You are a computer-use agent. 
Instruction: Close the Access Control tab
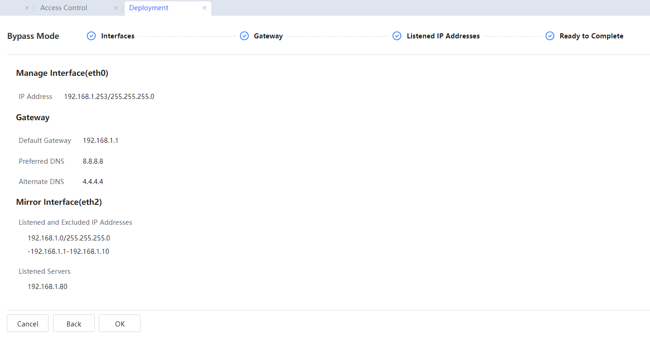click(x=116, y=8)
